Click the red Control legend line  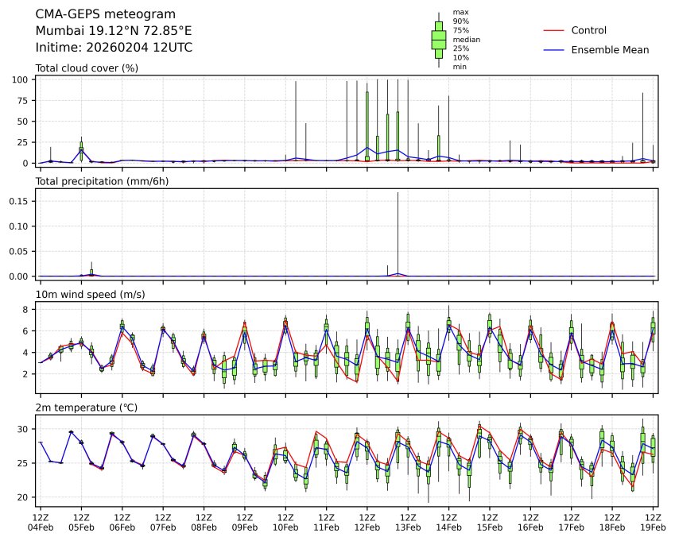tap(553, 30)
